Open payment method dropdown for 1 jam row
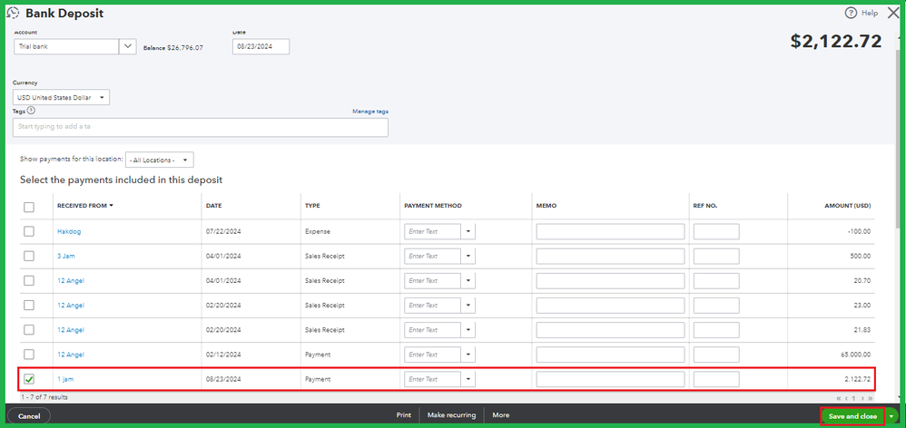 click(x=468, y=379)
